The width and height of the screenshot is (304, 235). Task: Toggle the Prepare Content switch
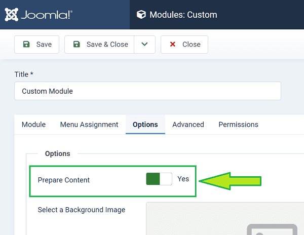(x=159, y=179)
